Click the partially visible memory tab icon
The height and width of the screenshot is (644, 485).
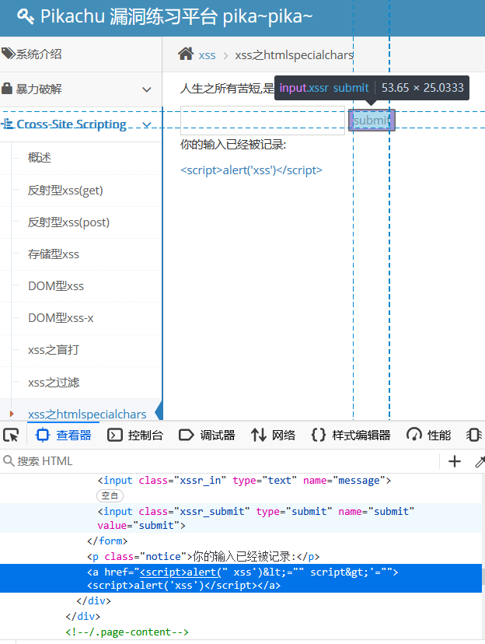[x=475, y=435]
